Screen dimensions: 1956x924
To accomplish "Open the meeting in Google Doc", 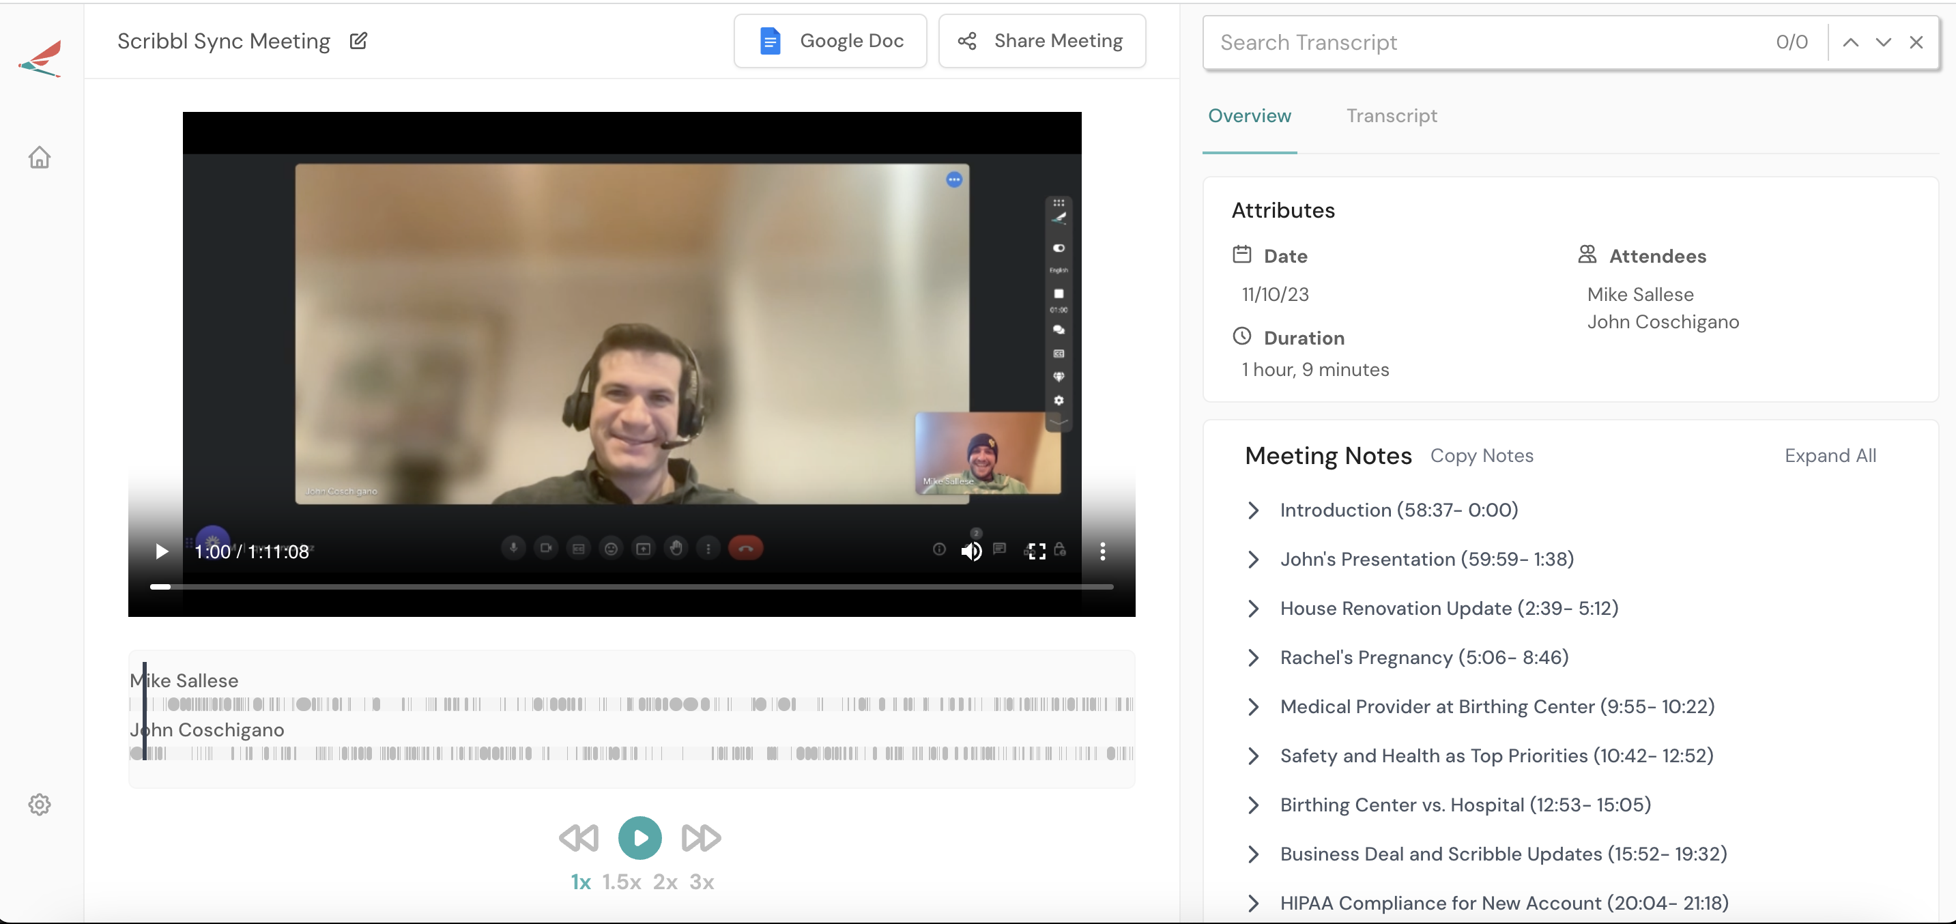I will point(830,40).
